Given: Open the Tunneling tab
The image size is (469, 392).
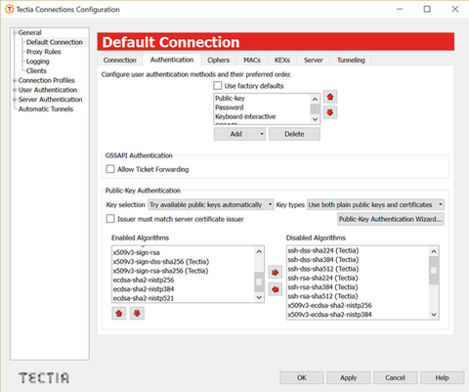Looking at the screenshot, I should pos(351,60).
